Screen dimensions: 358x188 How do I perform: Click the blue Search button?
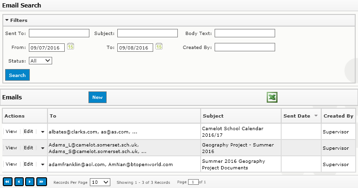17,75
